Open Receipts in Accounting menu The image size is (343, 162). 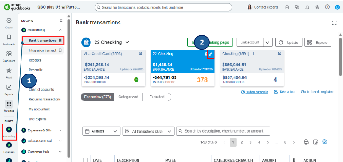pos(35,60)
